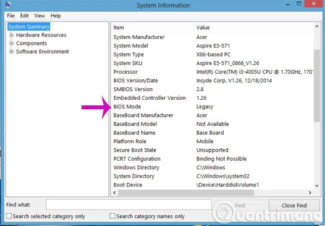Click the Close Find button
Screen dimensions: 325x226
click(x=294, y=206)
